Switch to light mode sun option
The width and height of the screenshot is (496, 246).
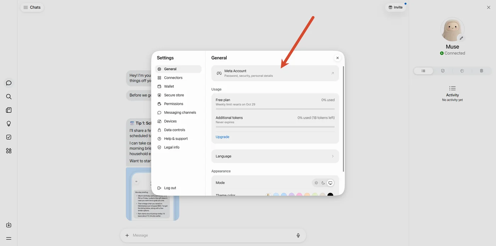(x=316, y=183)
